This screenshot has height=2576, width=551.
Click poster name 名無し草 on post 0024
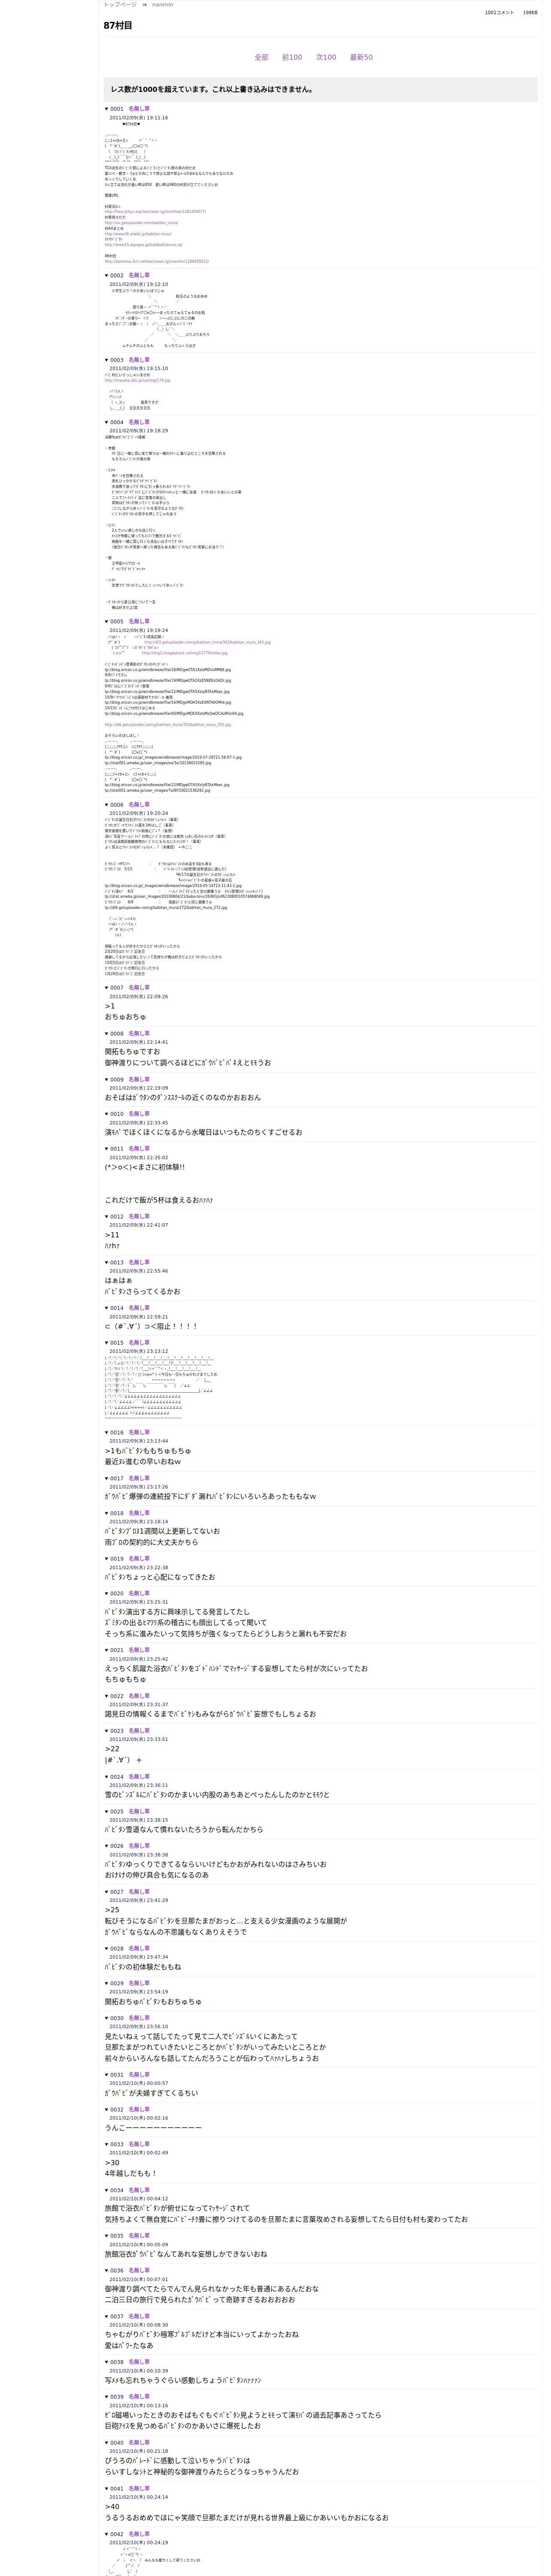[139, 1777]
